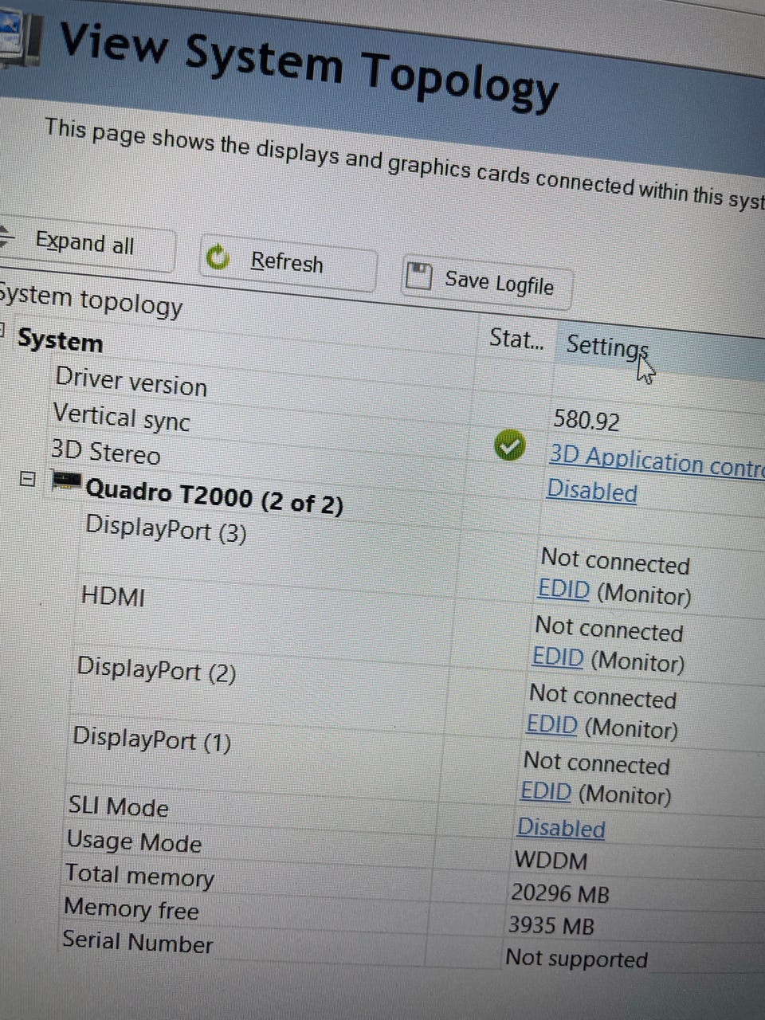Click the Quadro T2000 graphics card icon
Image resolution: width=765 pixels, height=1020 pixels.
pyautogui.click(x=66, y=481)
